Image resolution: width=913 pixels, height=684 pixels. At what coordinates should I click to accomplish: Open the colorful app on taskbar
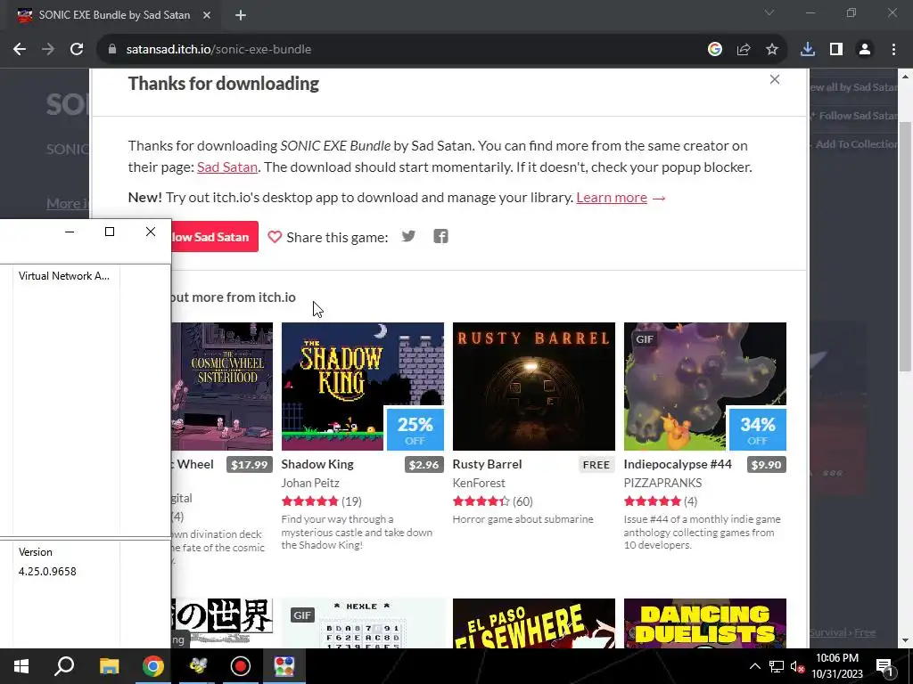click(x=284, y=666)
